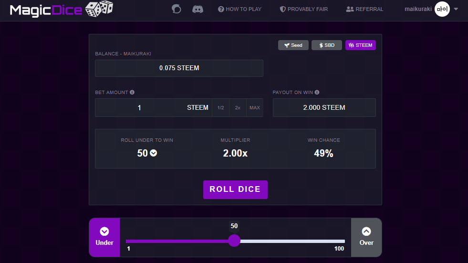Click the purple filled slider track
The width and height of the screenshot is (468, 263).
[x=177, y=241]
